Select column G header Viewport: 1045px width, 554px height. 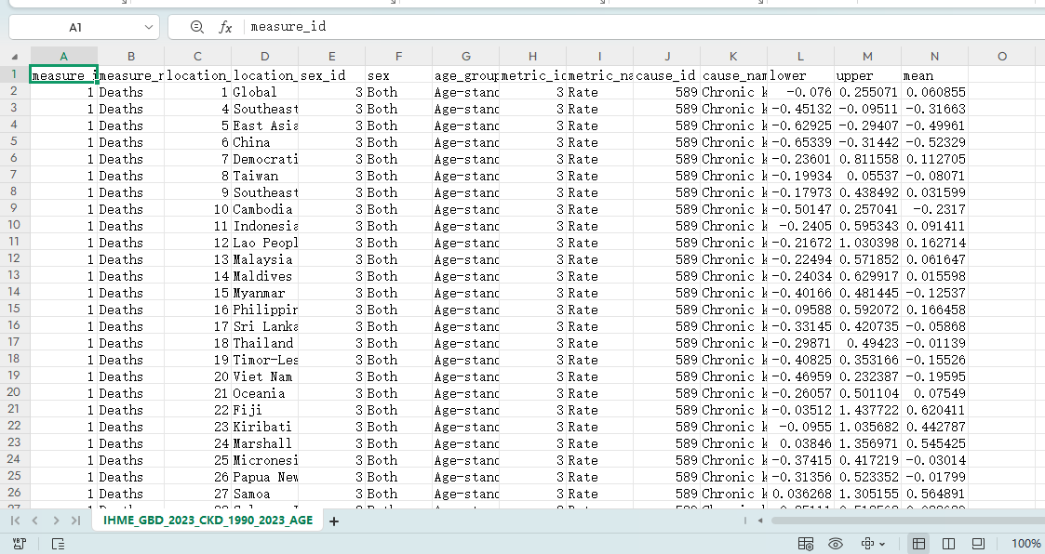(x=466, y=57)
